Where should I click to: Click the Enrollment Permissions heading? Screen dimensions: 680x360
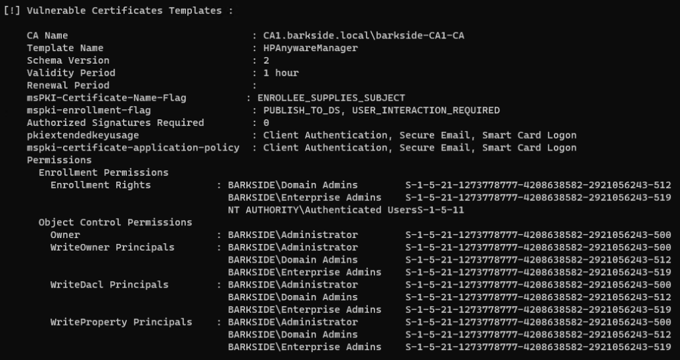[x=104, y=172]
